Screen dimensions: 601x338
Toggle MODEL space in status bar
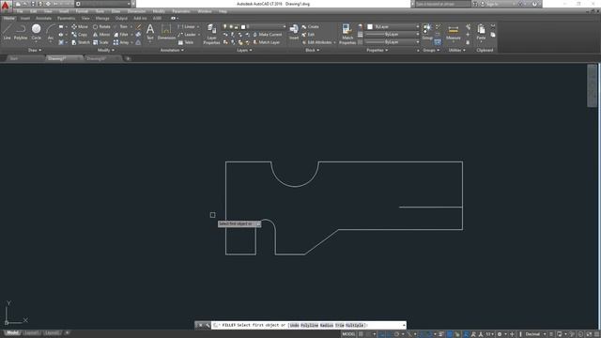tap(348, 334)
